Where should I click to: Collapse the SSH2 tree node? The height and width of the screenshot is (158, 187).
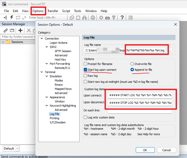click(47, 47)
